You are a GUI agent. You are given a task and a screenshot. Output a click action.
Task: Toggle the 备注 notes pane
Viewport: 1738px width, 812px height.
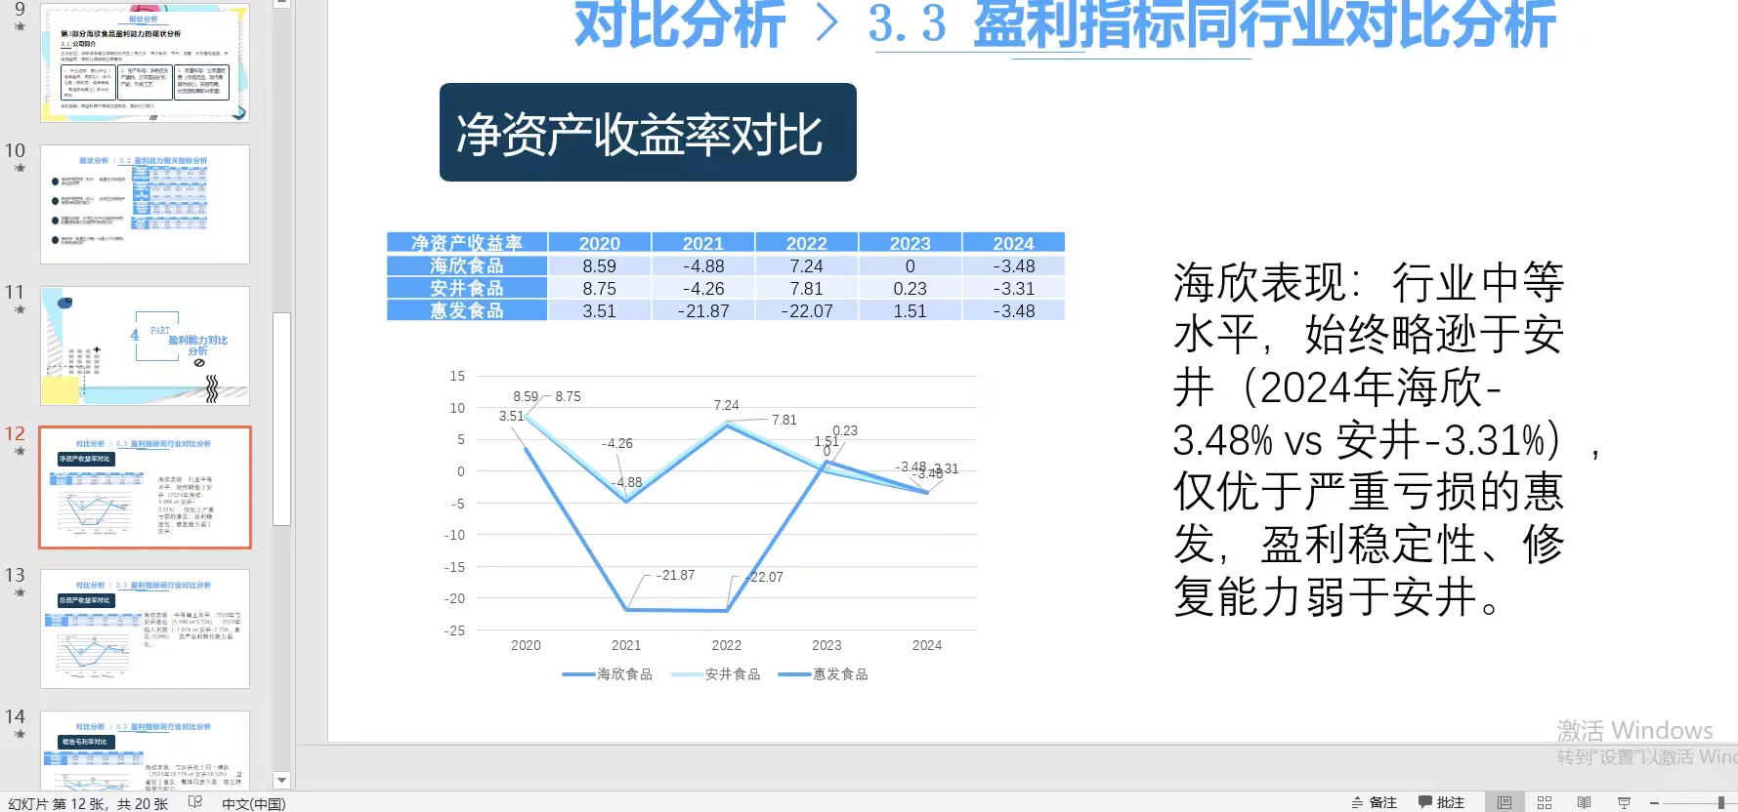click(1374, 802)
